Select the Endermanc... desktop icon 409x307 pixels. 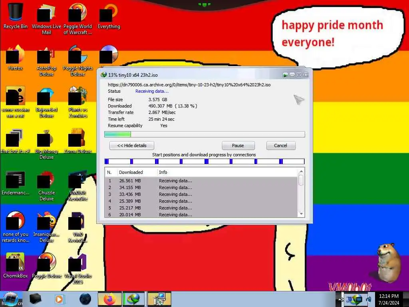(x=16, y=183)
